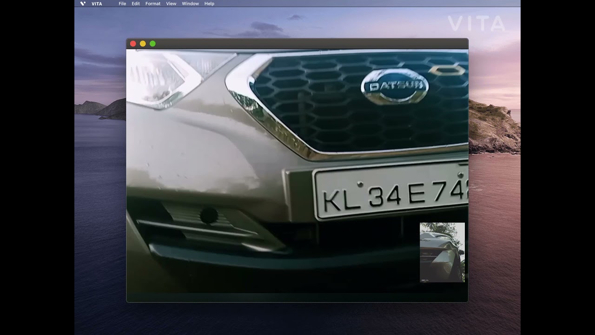Open the Help menu
The height and width of the screenshot is (335, 595).
tap(210, 4)
